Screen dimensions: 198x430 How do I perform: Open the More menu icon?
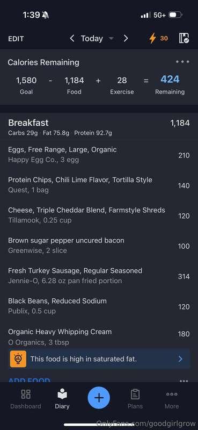point(172,394)
